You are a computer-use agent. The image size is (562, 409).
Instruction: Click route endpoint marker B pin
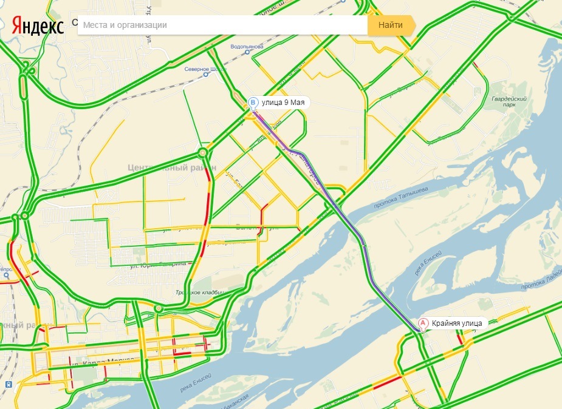click(x=253, y=103)
